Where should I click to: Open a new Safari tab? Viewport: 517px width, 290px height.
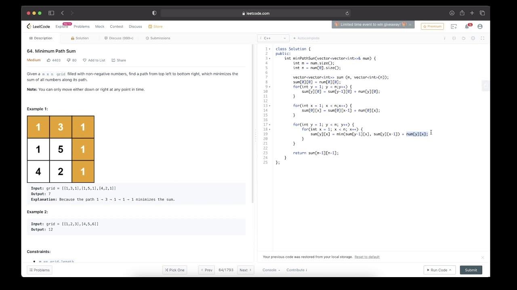472,13
